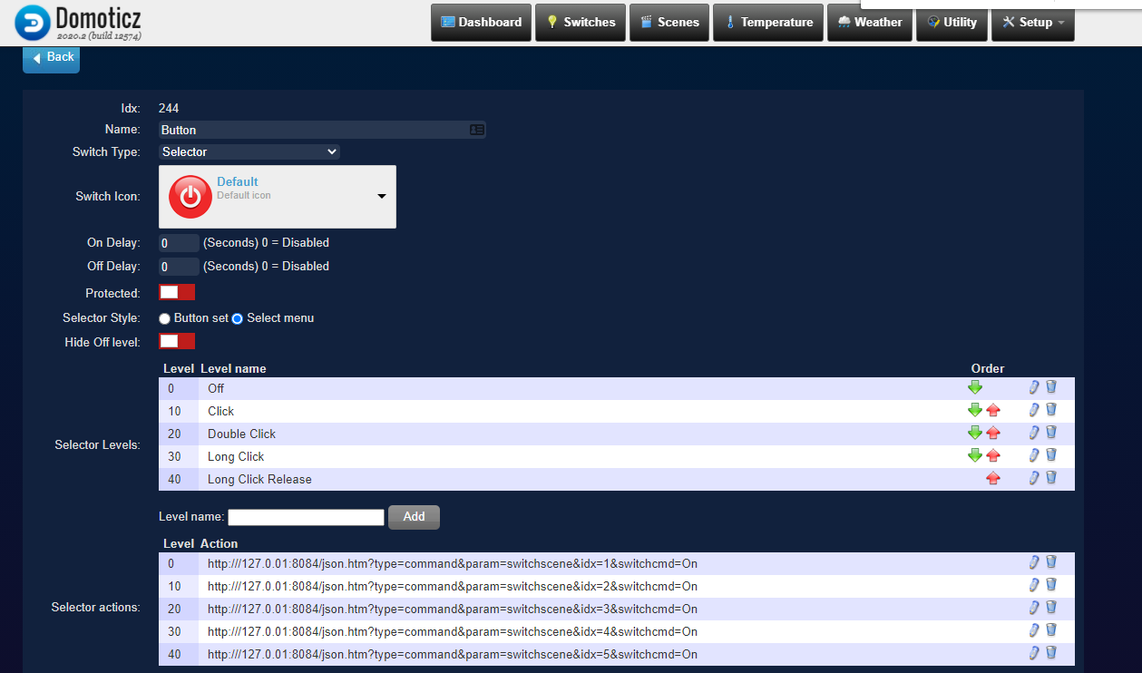Delete the level 30 action

click(x=1051, y=629)
